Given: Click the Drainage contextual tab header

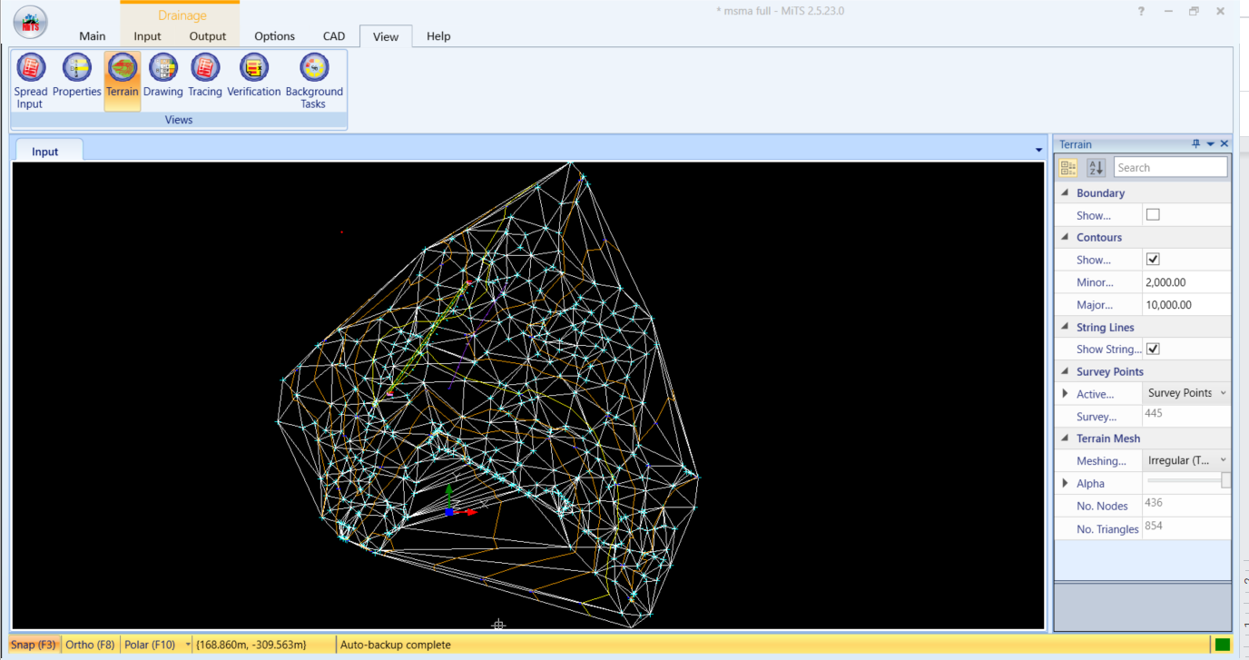Looking at the screenshot, I should pyautogui.click(x=182, y=15).
